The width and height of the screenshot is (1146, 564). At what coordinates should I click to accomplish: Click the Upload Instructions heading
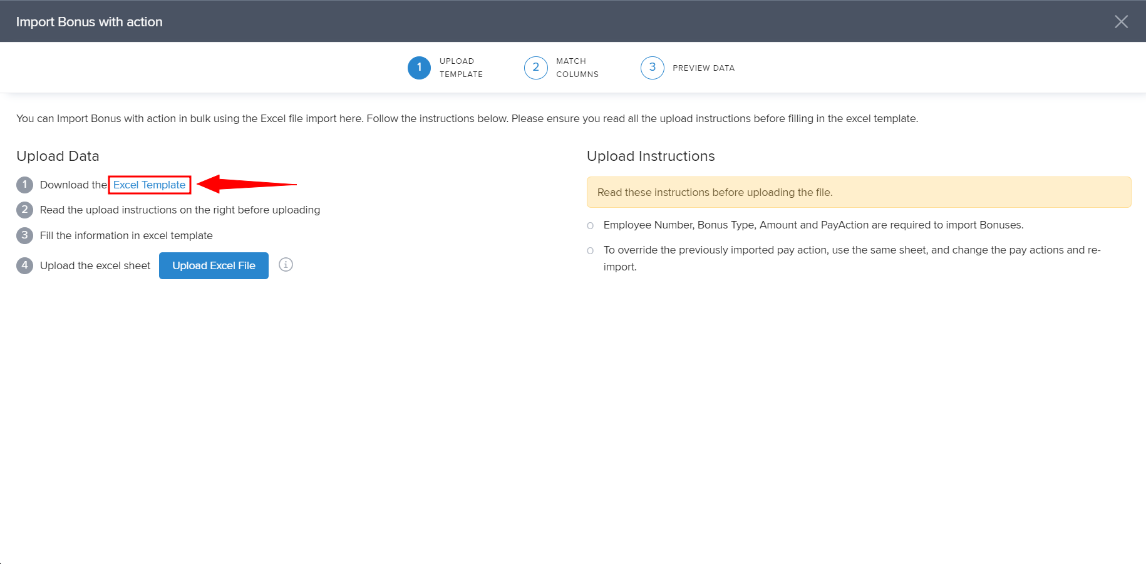pos(651,156)
